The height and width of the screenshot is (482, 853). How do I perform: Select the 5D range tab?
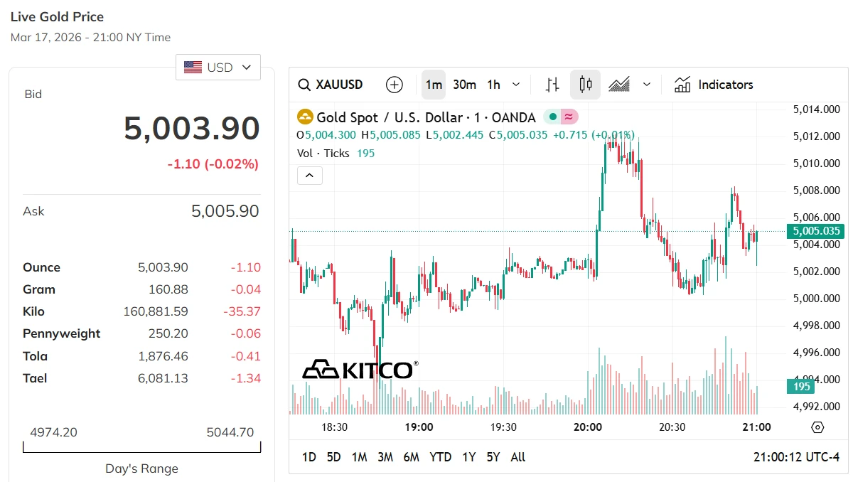coord(334,457)
